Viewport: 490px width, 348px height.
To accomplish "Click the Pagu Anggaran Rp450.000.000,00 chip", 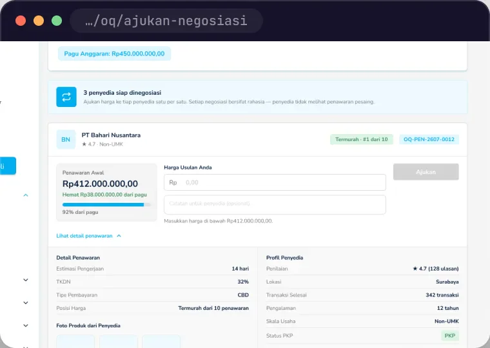I will [114, 53].
